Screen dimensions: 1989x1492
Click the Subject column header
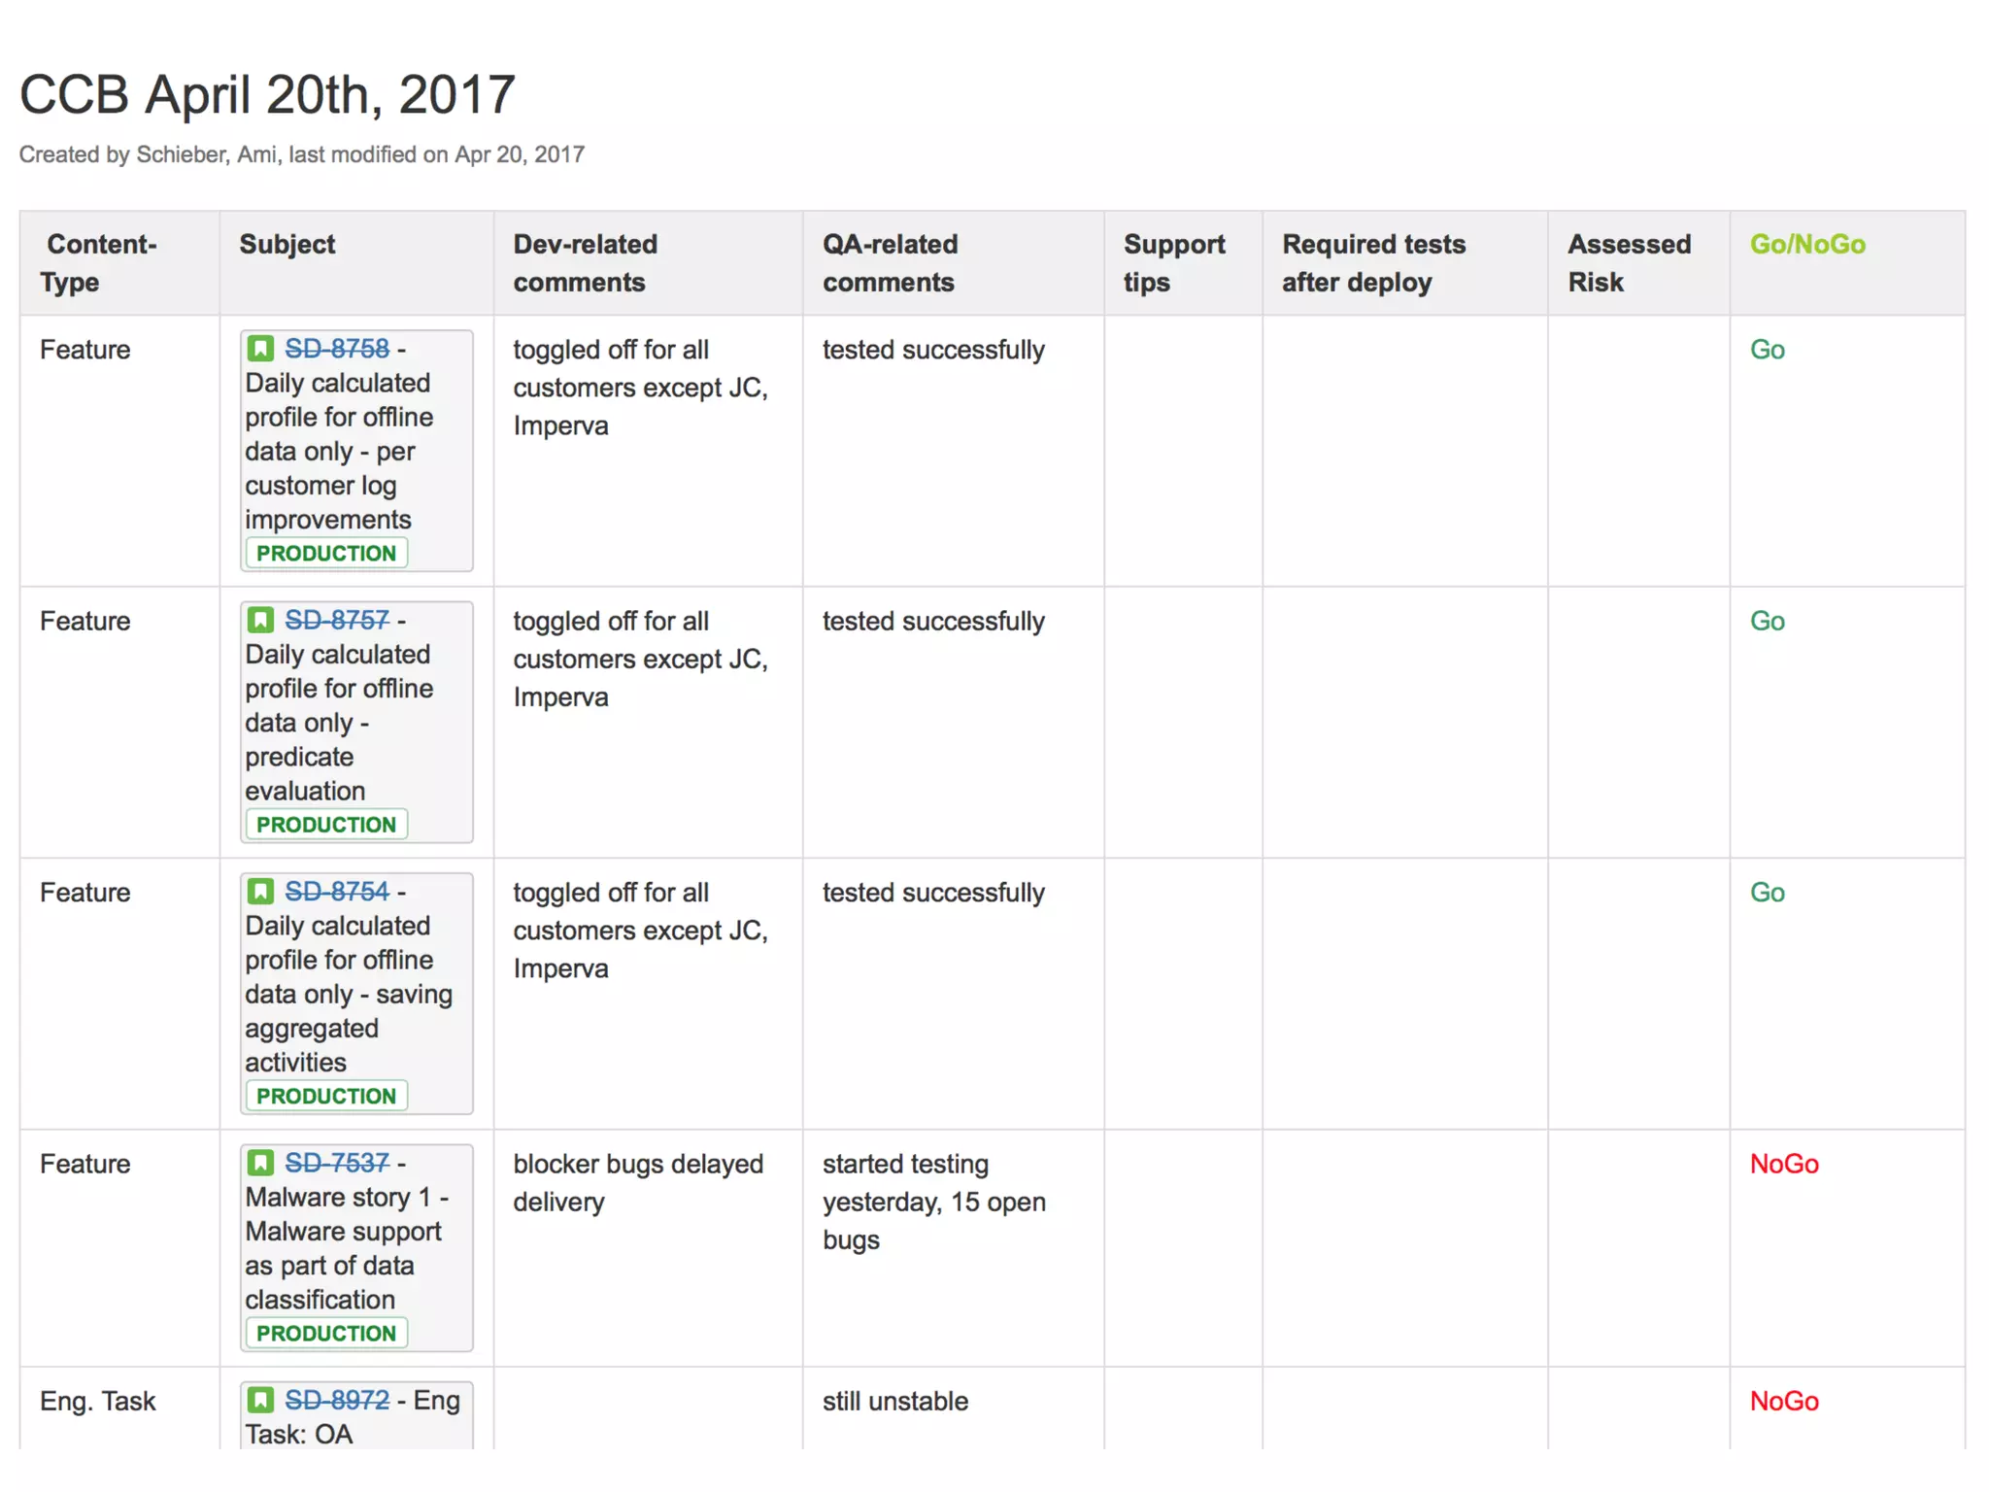pyautogui.click(x=287, y=244)
